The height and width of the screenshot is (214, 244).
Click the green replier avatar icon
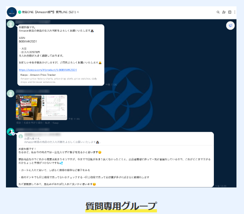tap(11, 132)
